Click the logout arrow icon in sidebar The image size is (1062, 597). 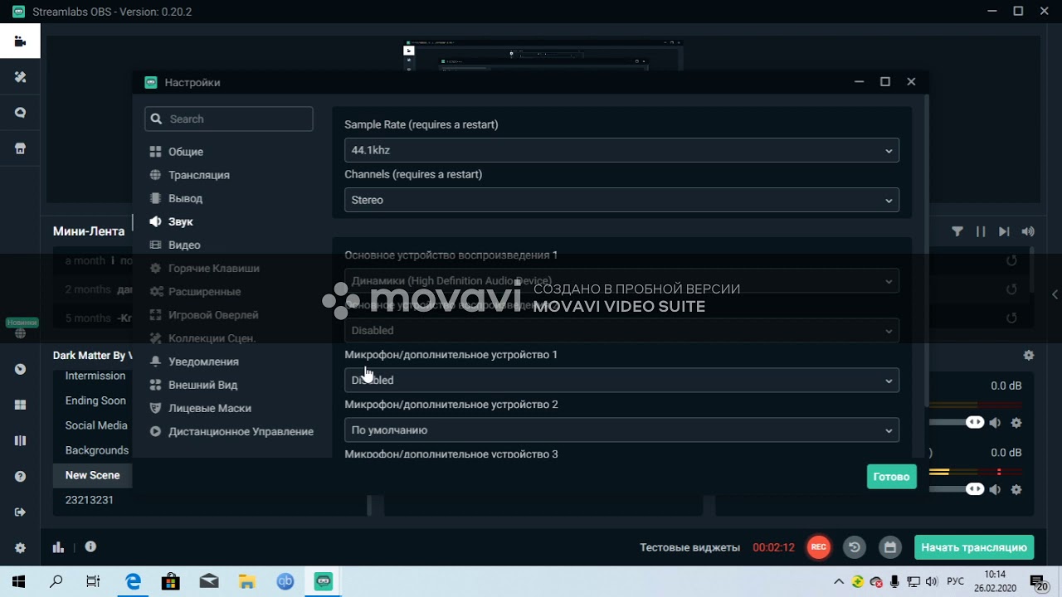(20, 512)
